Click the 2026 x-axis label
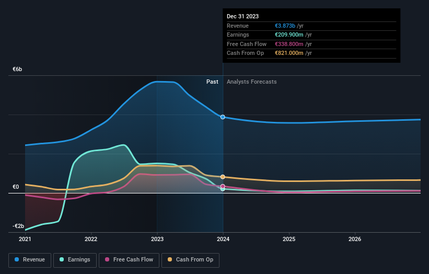This screenshot has height=274, width=429. [x=355, y=239]
